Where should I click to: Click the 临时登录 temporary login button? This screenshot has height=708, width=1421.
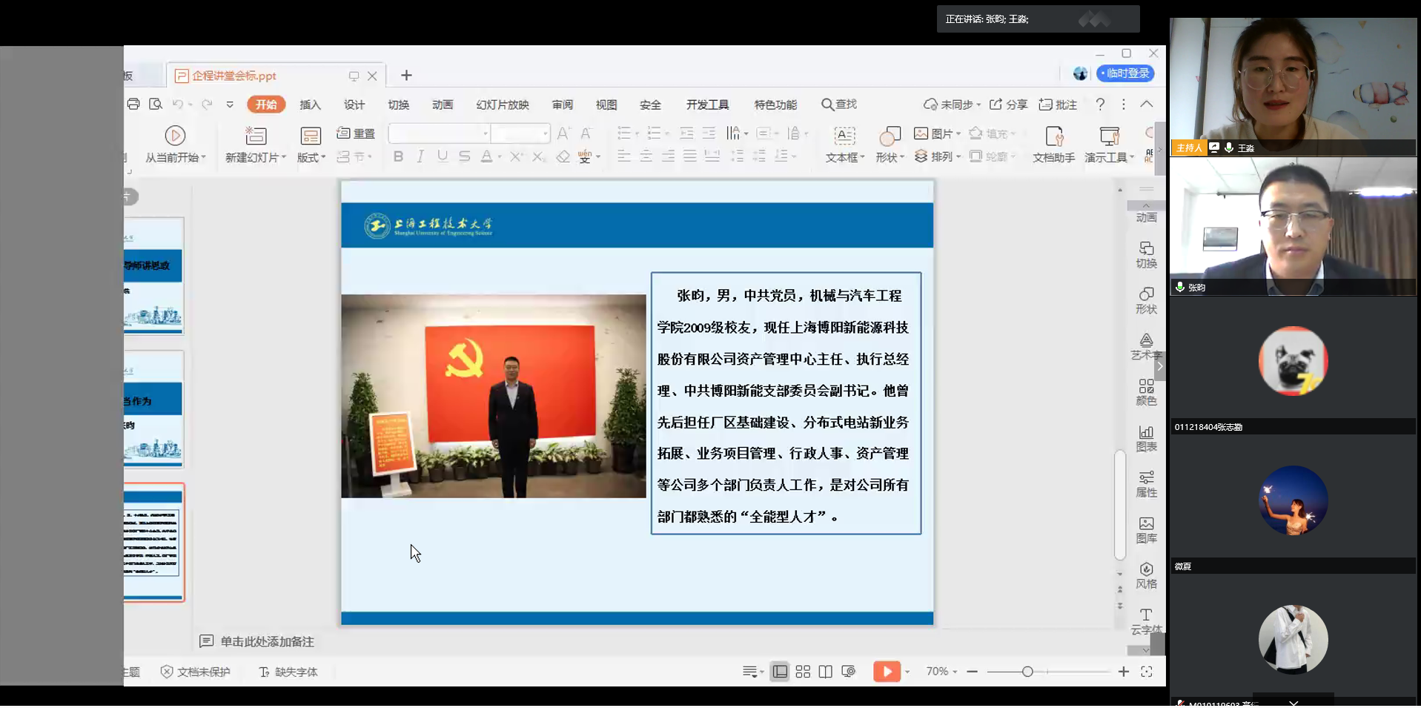coord(1125,73)
